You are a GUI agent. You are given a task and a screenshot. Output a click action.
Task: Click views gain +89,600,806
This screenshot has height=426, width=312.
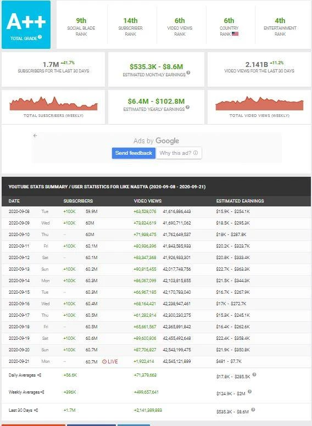click(x=145, y=339)
